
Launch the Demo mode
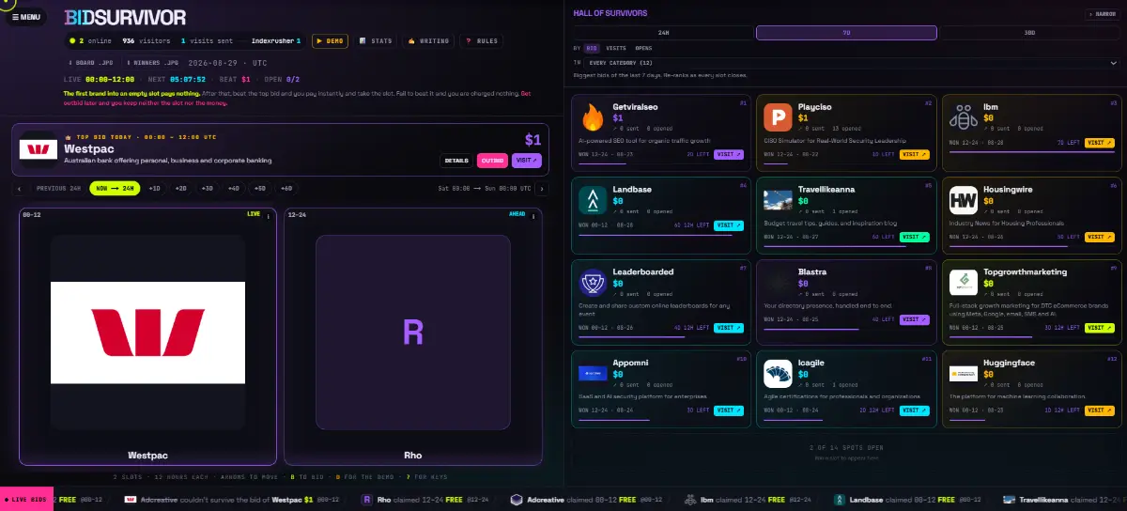331,41
